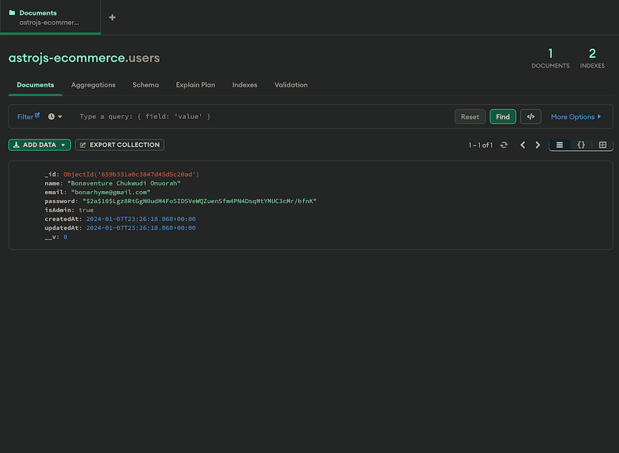
Task: Open the ADD DATA dropdown
Action: (39, 145)
